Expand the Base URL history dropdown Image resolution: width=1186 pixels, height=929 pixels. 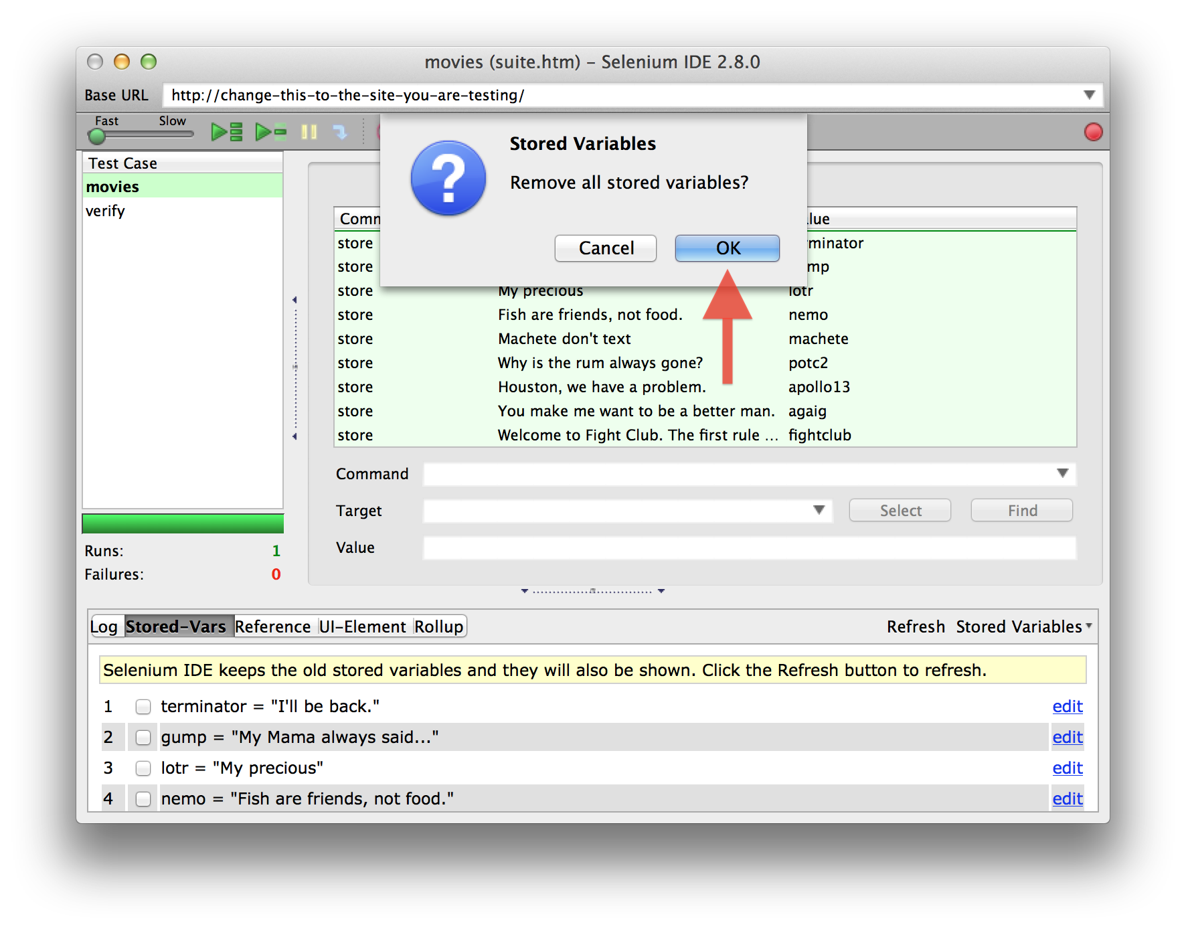[x=1089, y=95]
